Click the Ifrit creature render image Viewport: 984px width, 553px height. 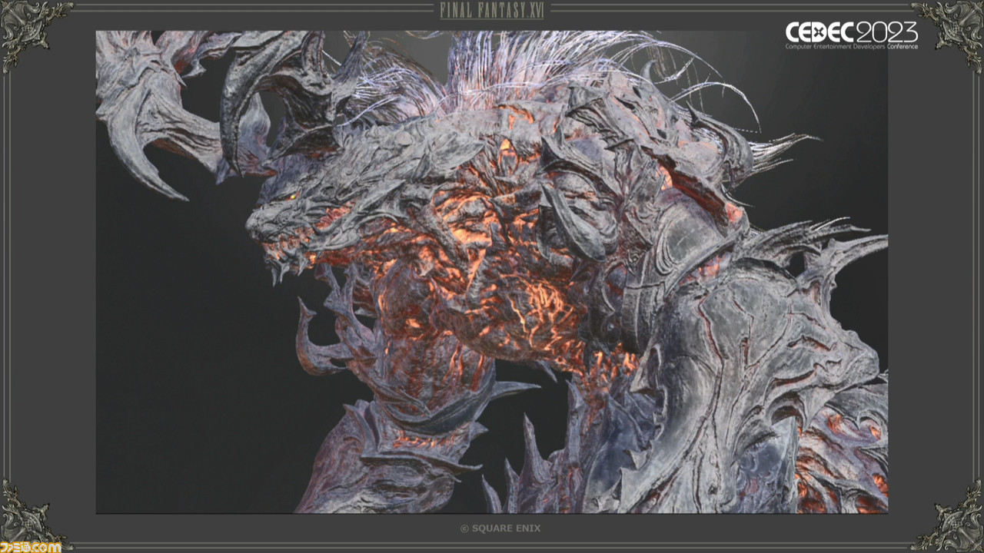(492, 272)
